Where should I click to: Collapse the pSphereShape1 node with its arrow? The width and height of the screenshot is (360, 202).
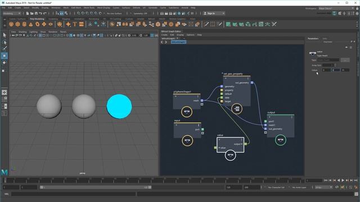[176, 97]
